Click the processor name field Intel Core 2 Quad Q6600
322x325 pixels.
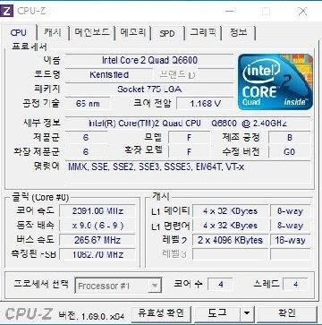[x=149, y=60]
